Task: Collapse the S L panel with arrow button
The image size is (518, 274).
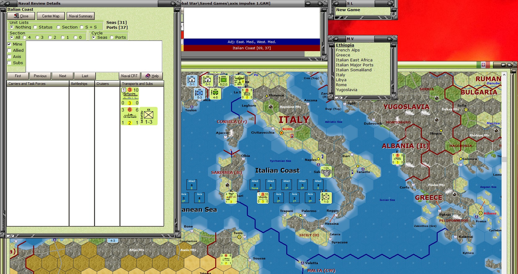Action: tap(336, 4)
